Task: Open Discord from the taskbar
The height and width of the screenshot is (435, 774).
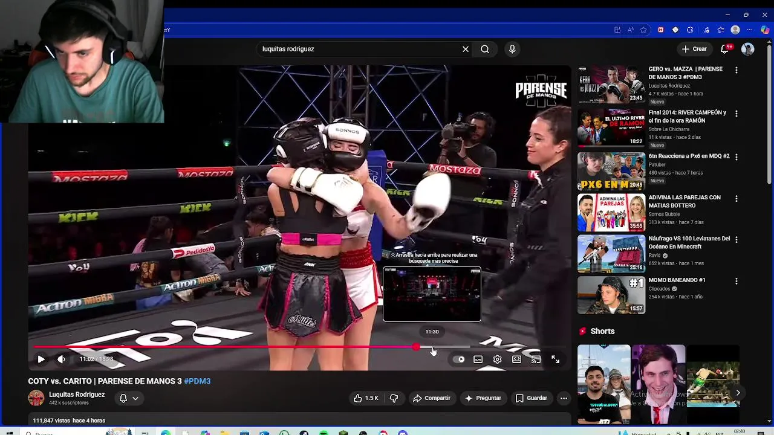Action: coord(403,433)
